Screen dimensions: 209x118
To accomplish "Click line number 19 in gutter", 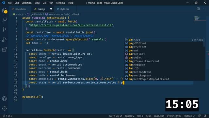I will tap(16, 83).
